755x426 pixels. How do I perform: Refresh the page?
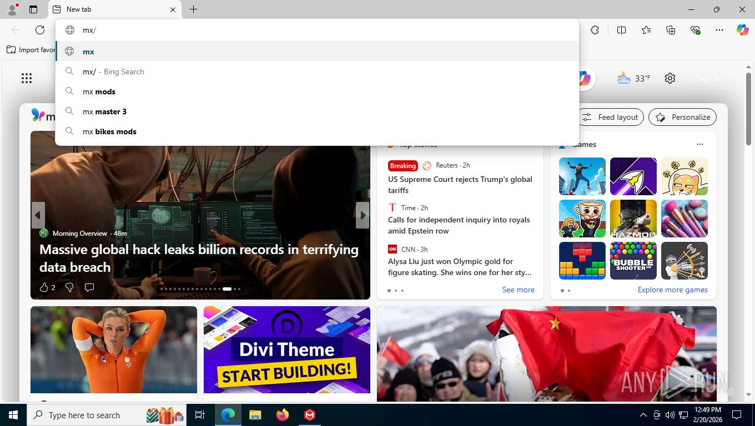click(x=40, y=30)
